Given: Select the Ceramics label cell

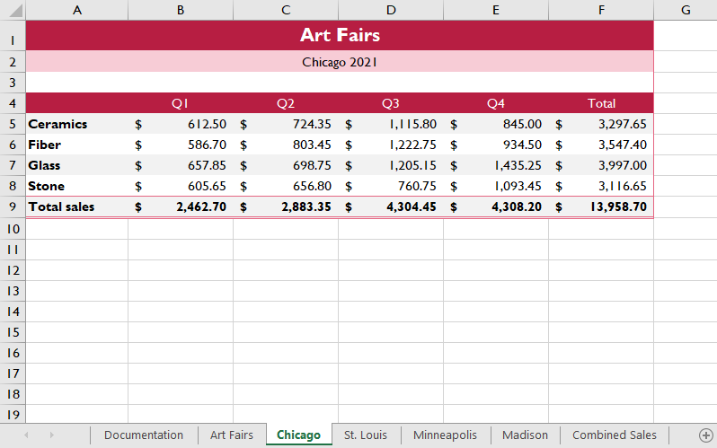Looking at the screenshot, I should [x=77, y=124].
